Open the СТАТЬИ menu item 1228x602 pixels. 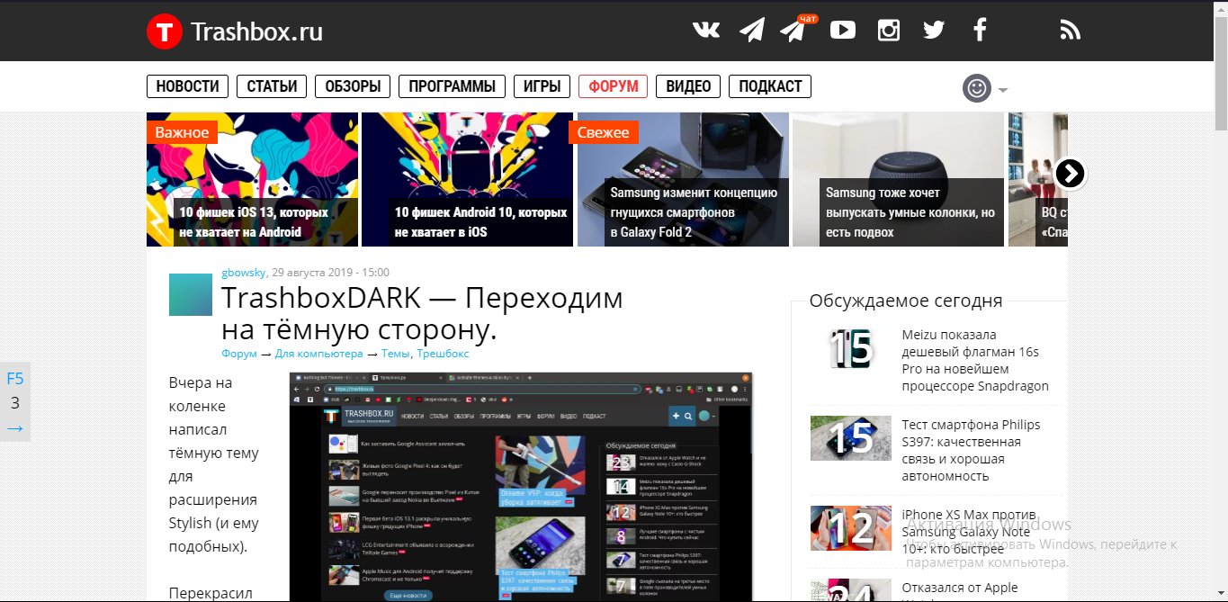272,86
